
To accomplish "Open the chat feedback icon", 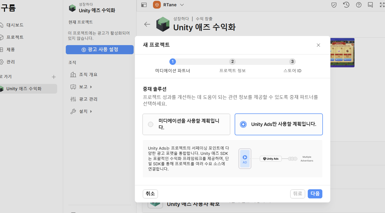I will (370, 5).
